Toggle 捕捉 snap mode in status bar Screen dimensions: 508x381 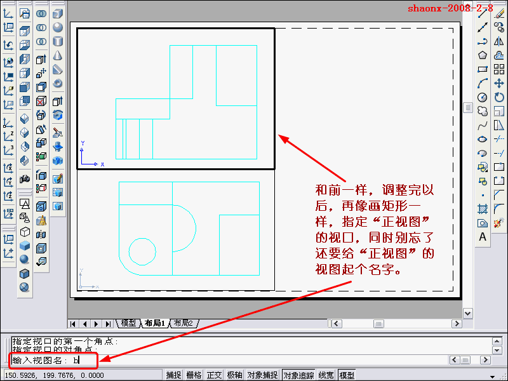pos(173,375)
